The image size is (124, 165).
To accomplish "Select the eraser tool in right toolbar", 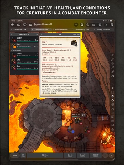I will tap(113, 63).
